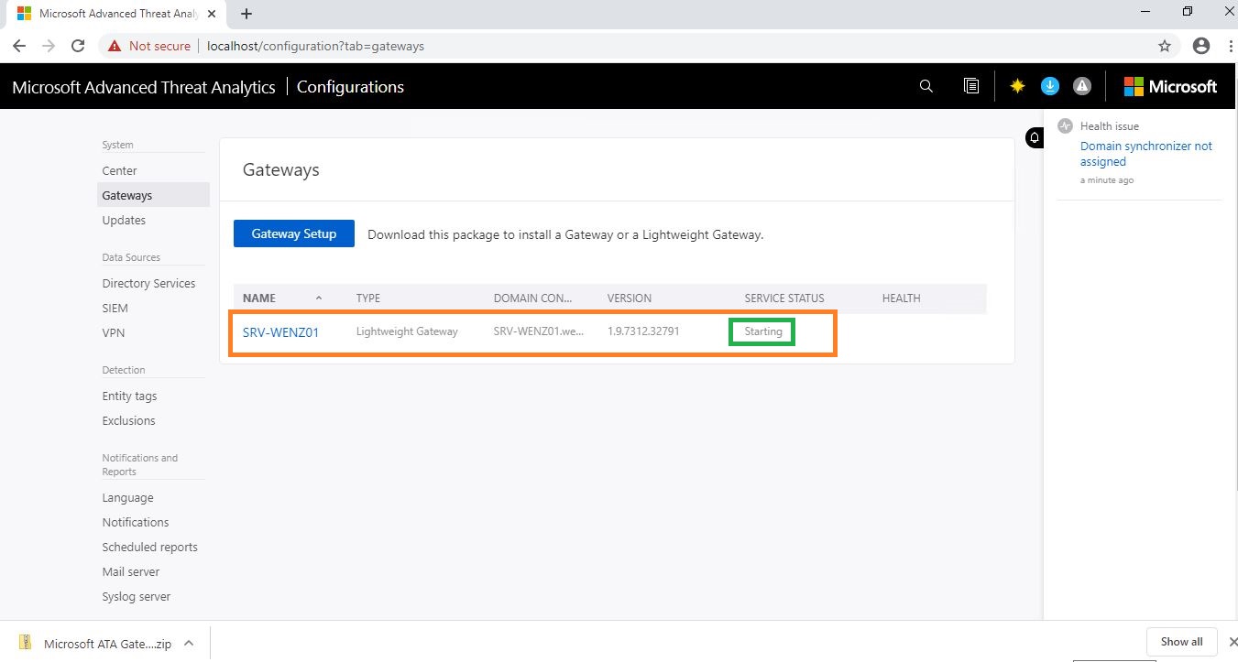Click the HEALTH column header
1238x662 pixels.
coord(902,298)
